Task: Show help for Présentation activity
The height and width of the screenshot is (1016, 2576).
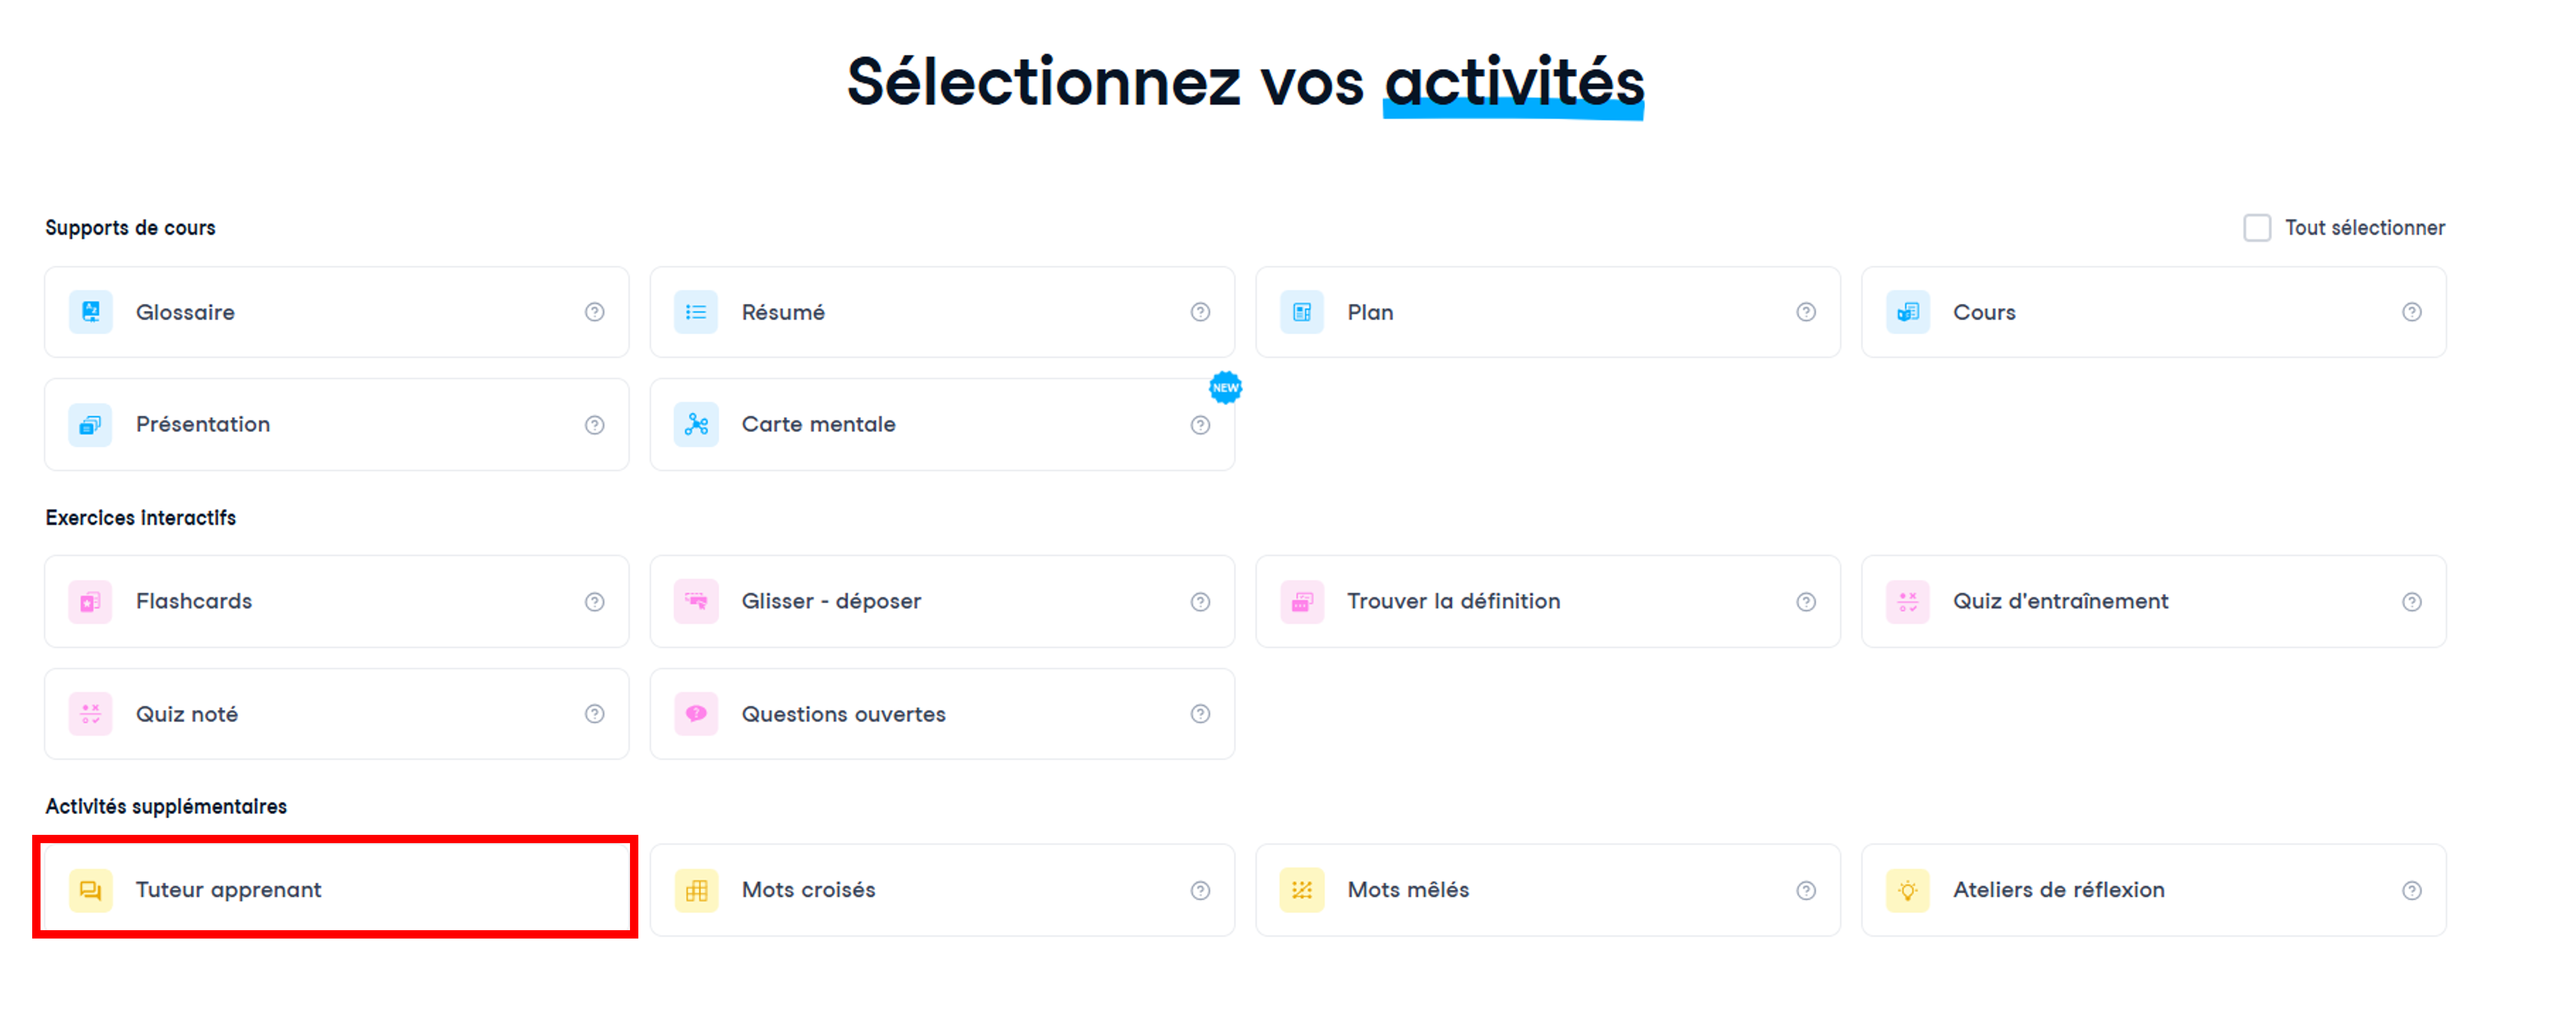Action: [594, 425]
